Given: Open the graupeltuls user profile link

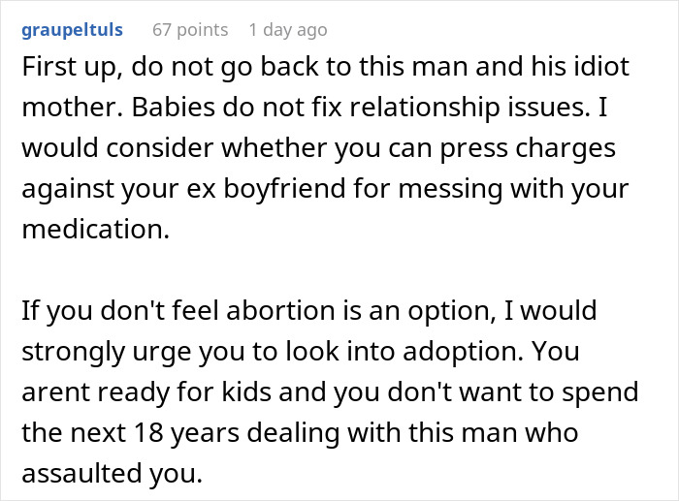Looking at the screenshot, I should click(x=73, y=30).
